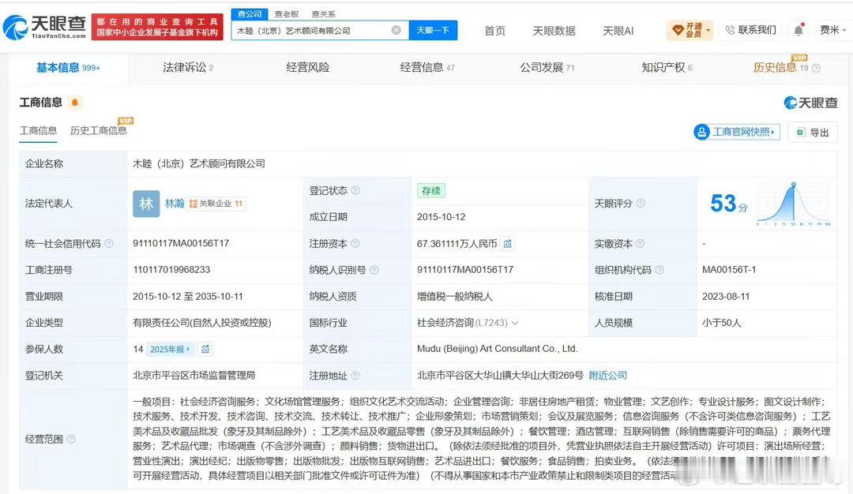This screenshot has width=853, height=494.
Task: Open the 历史工商信息 sub-tab
Action: click(99, 131)
